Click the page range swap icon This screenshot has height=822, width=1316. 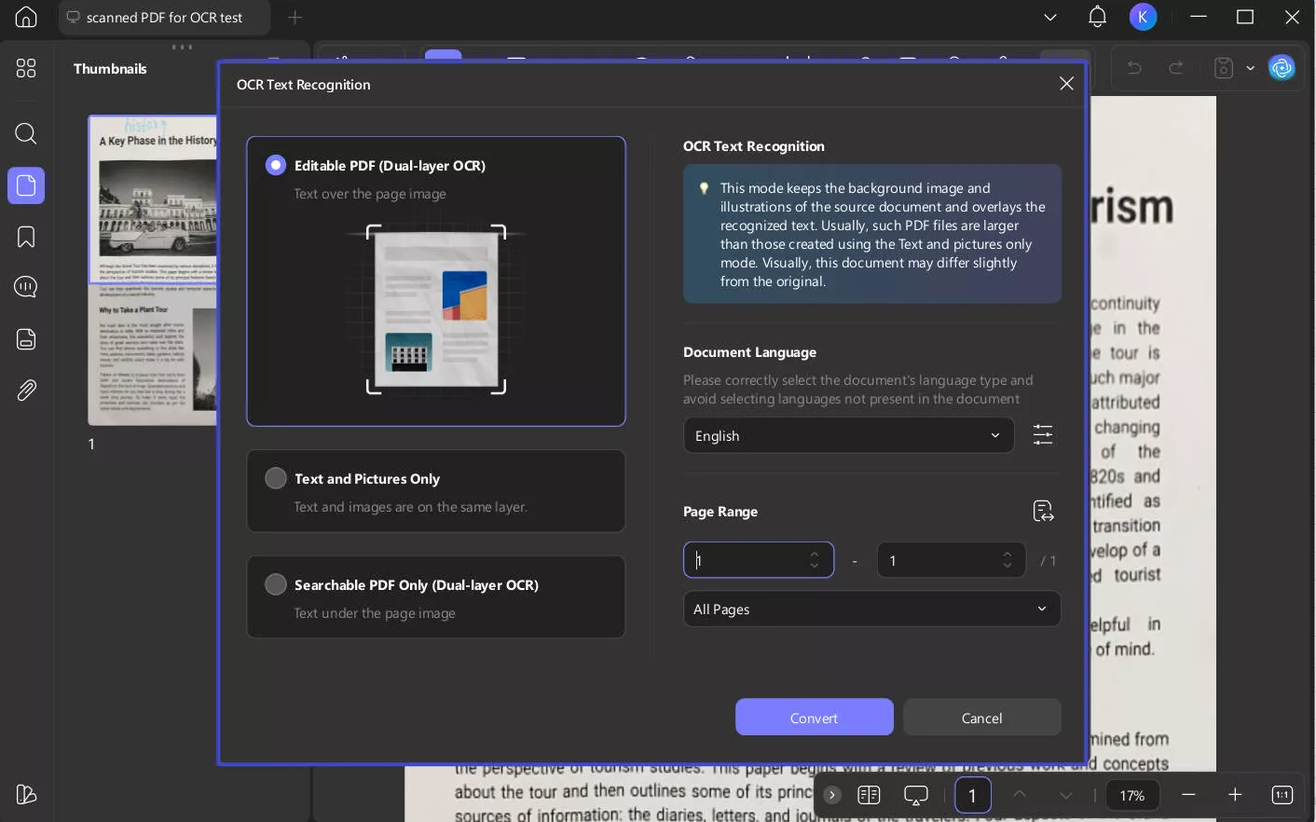(x=1043, y=511)
